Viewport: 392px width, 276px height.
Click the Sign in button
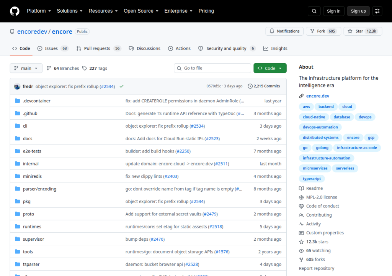pyautogui.click(x=333, y=11)
